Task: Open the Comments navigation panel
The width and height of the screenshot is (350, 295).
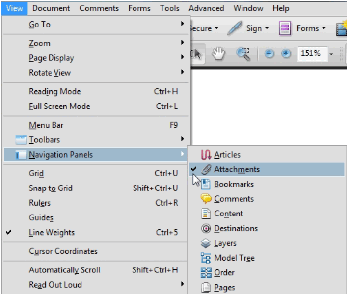Action: pos(234,199)
